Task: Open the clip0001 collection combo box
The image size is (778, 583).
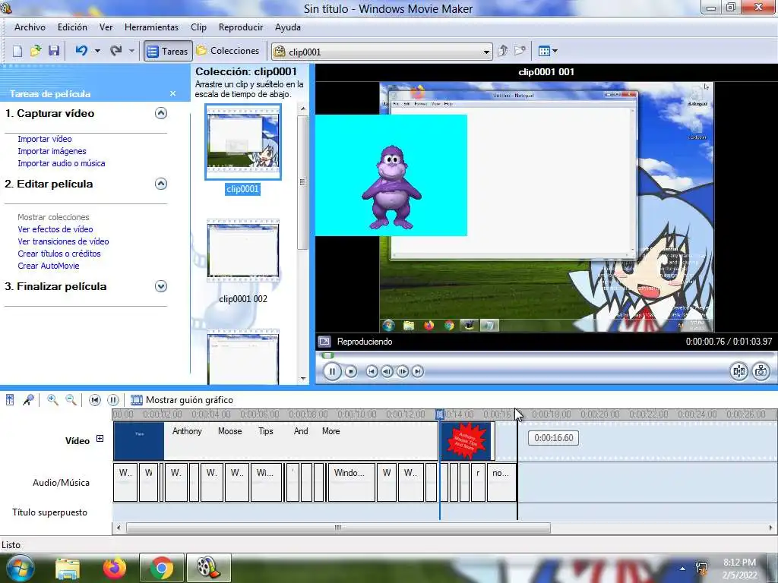Action: pyautogui.click(x=381, y=52)
